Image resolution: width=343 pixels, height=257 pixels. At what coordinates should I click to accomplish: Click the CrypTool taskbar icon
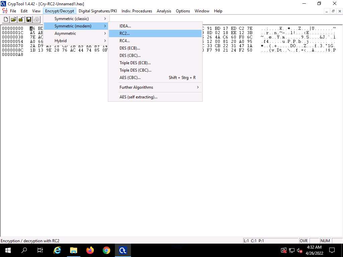tap(123, 250)
